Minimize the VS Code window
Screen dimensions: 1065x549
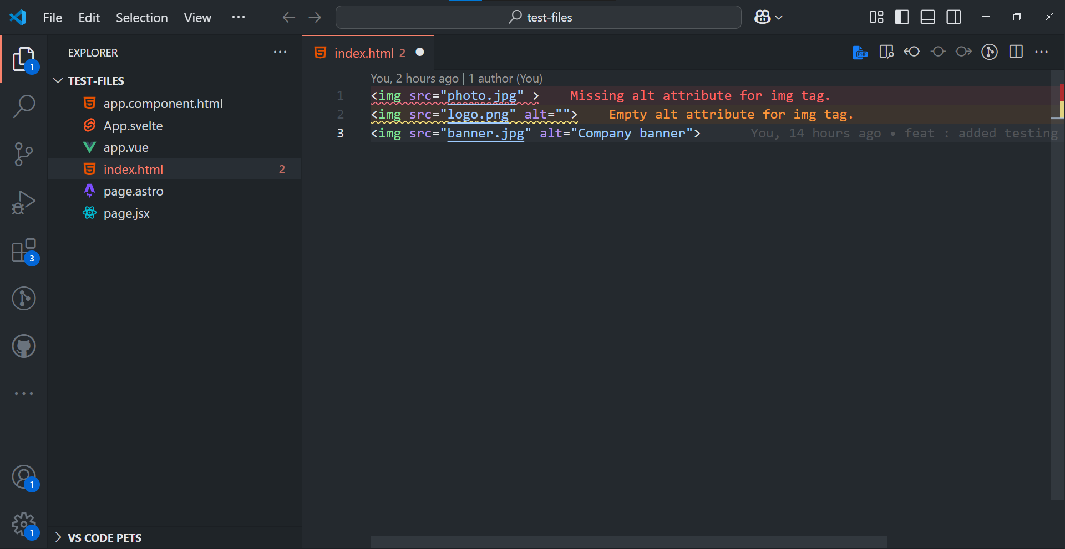[986, 17]
